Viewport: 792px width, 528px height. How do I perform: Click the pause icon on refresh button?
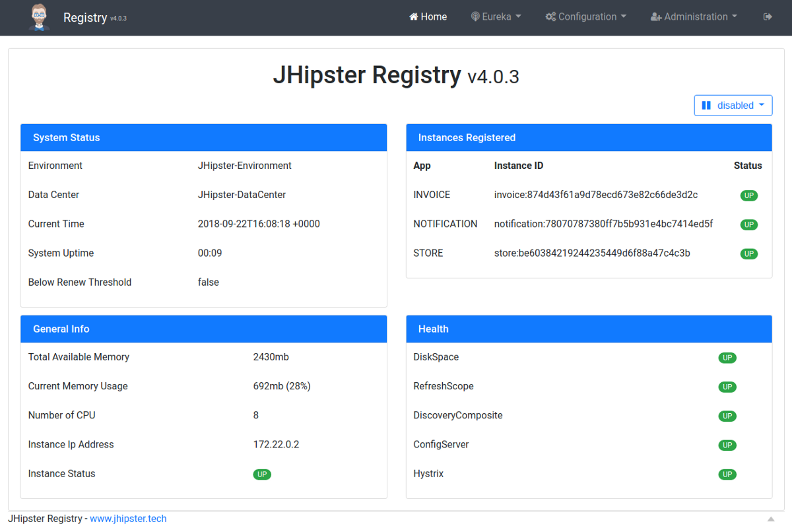[706, 106]
